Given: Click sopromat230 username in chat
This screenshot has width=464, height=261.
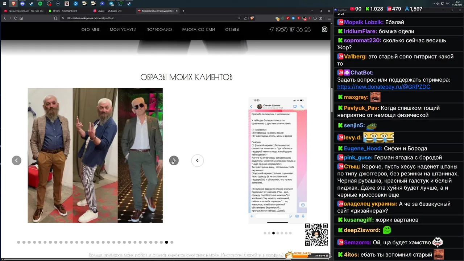Looking at the screenshot, I should point(362,41).
